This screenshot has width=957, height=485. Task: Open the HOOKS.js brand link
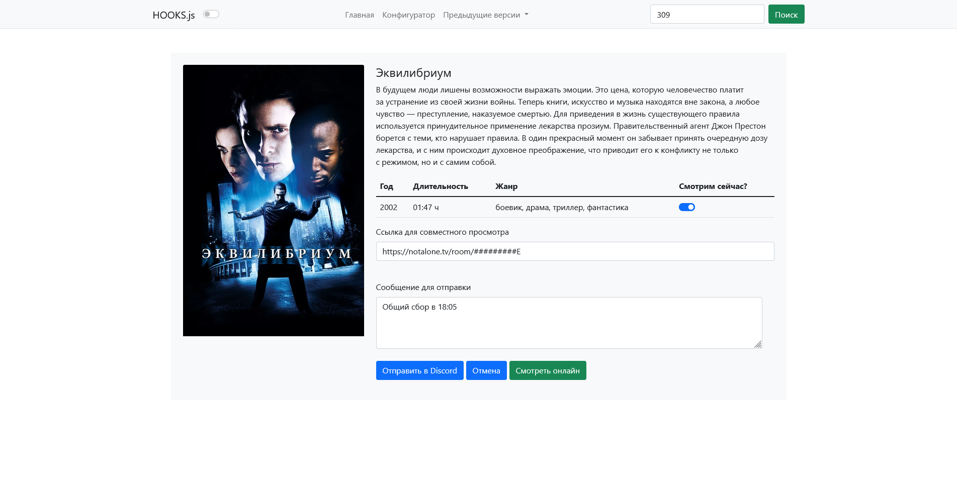tap(173, 15)
